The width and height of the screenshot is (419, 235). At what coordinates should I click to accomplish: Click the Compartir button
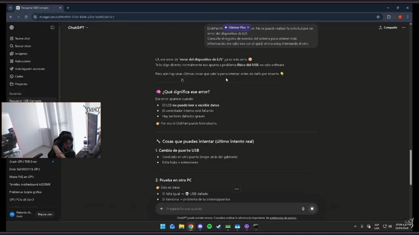[x=388, y=27]
